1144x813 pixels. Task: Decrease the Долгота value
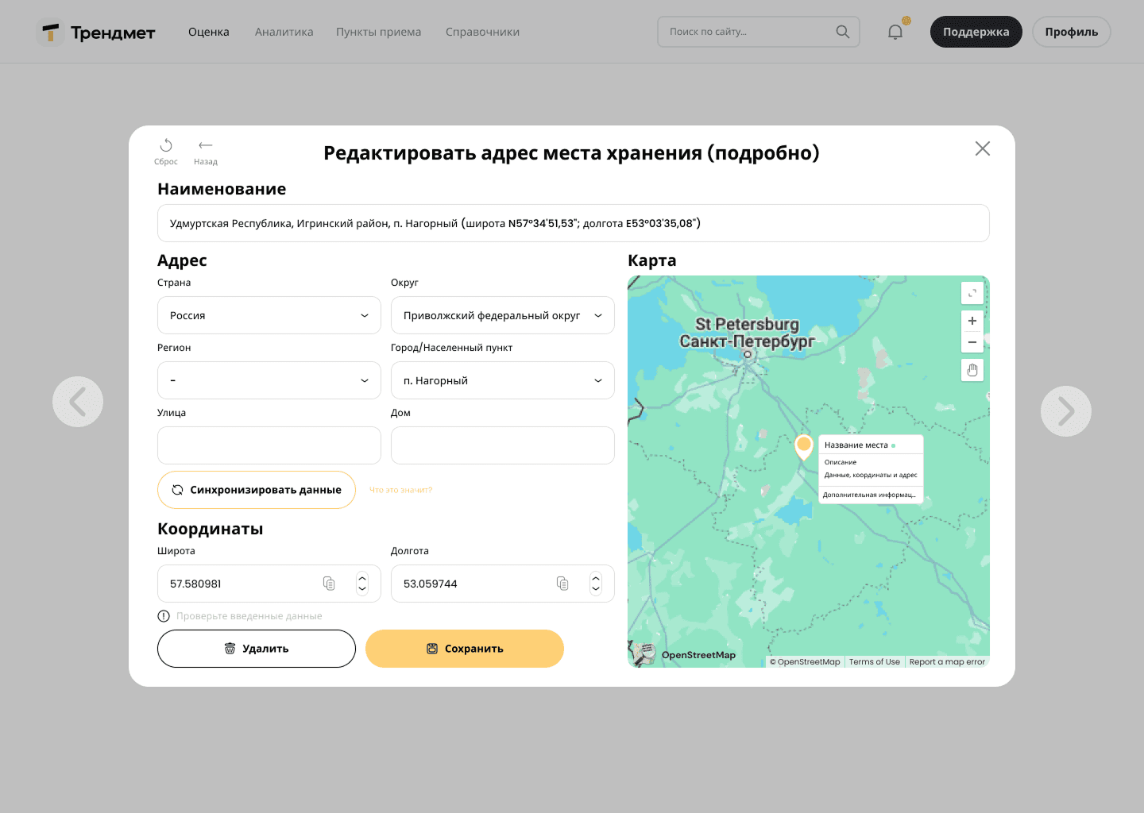[596, 590]
